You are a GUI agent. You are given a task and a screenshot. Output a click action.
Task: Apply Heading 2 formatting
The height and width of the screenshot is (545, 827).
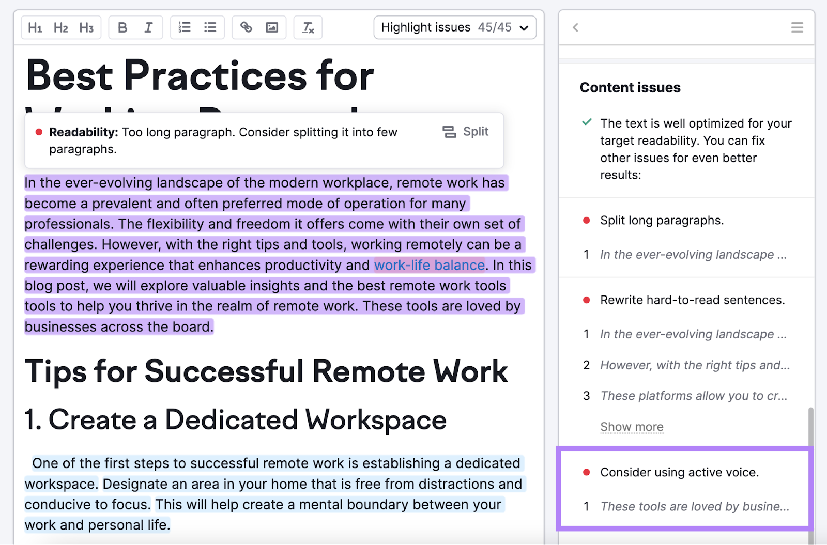(x=60, y=27)
